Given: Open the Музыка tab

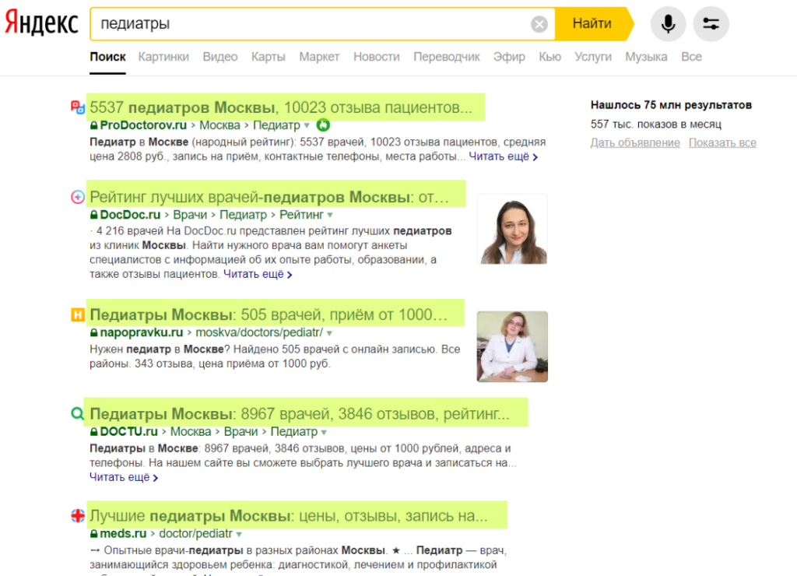Looking at the screenshot, I should pyautogui.click(x=646, y=57).
